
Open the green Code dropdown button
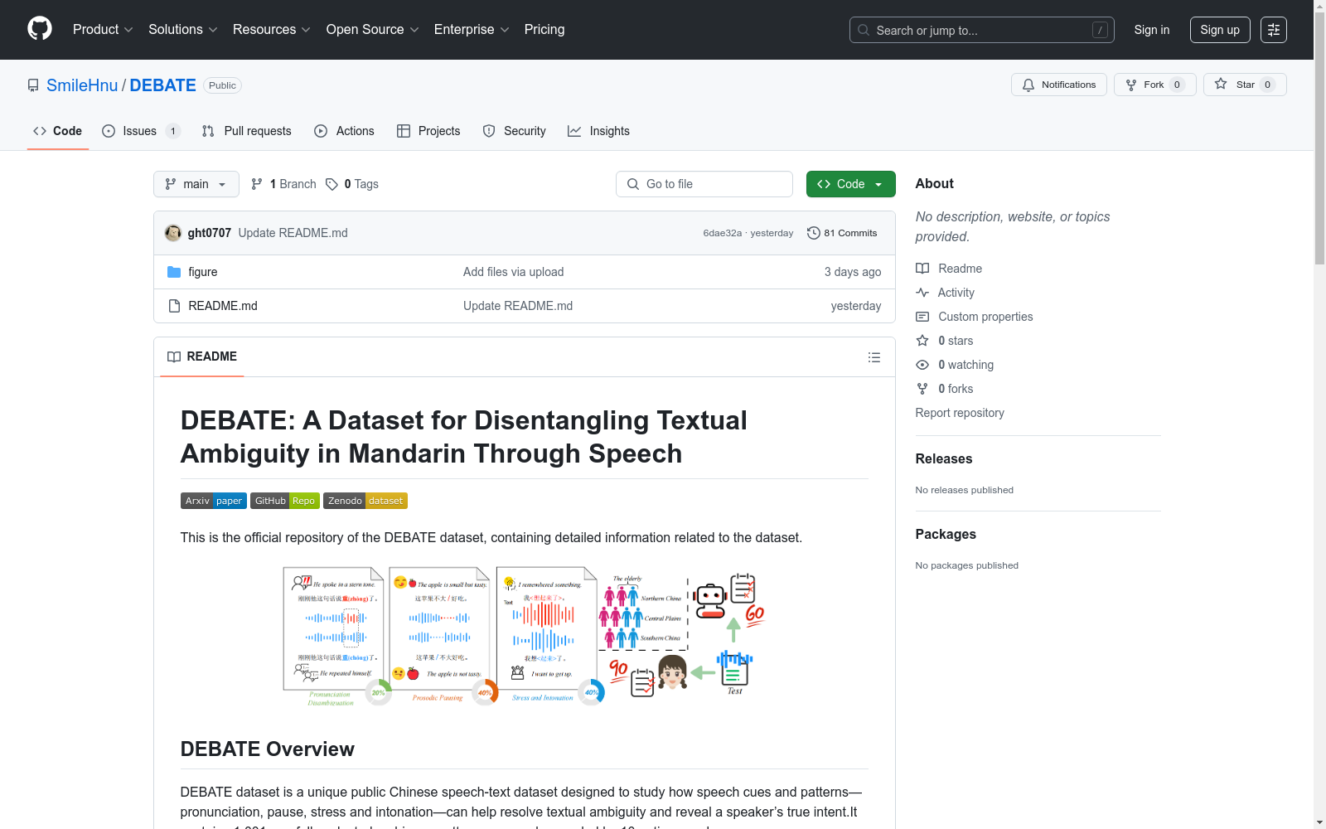850,184
